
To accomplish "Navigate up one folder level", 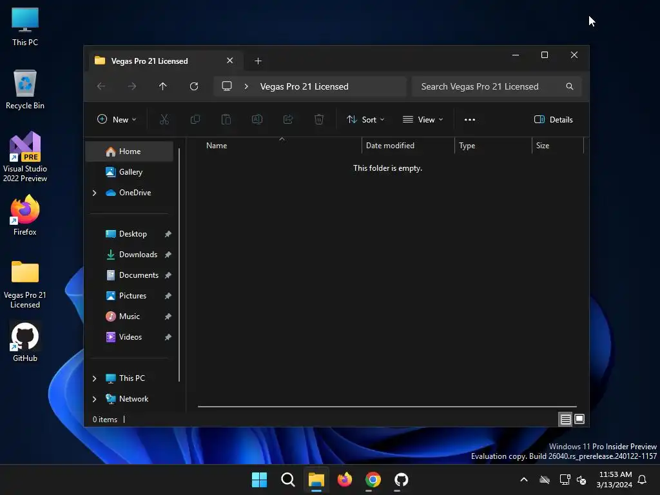I will click(163, 86).
